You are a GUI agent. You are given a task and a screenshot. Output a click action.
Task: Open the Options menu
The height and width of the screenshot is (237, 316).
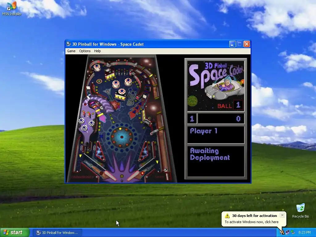[x=85, y=51]
